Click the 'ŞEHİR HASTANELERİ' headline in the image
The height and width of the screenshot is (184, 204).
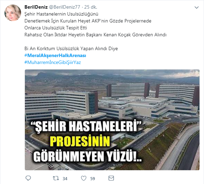click(x=86, y=126)
